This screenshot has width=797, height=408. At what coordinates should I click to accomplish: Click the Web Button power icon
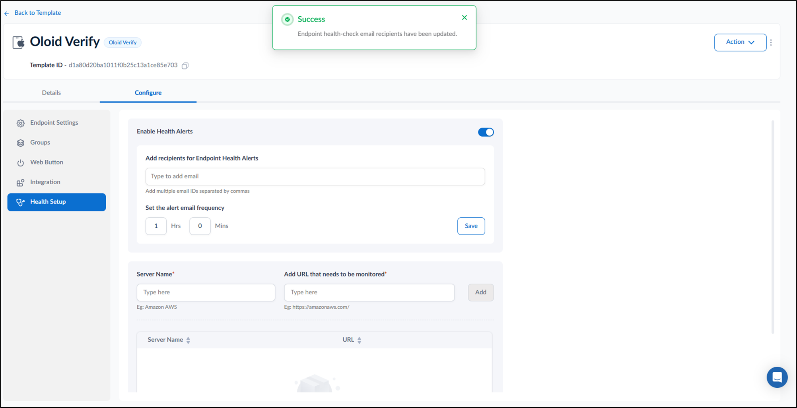pos(21,163)
